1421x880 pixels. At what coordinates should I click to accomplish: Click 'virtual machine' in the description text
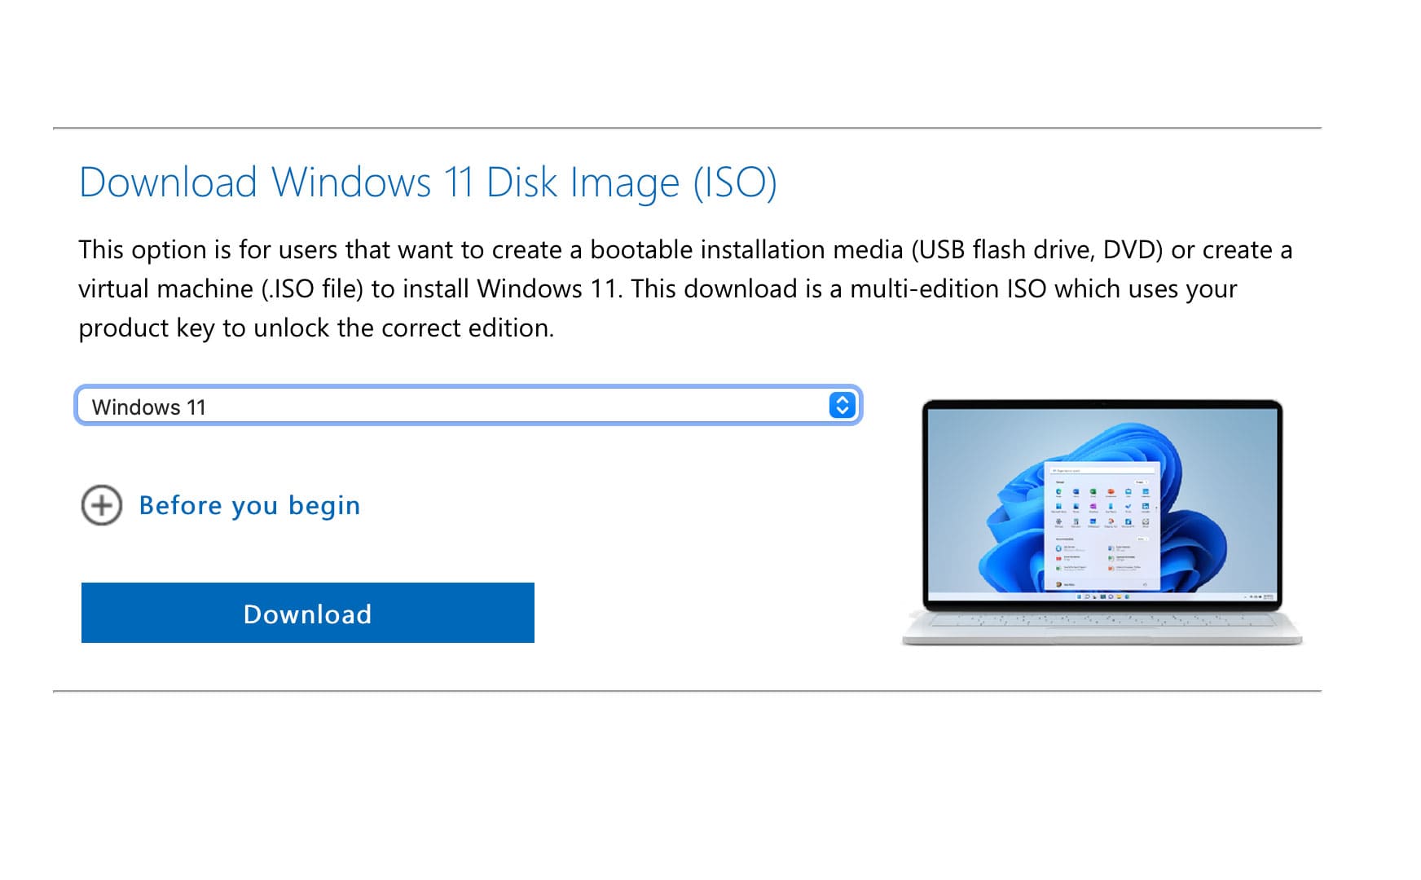(165, 288)
